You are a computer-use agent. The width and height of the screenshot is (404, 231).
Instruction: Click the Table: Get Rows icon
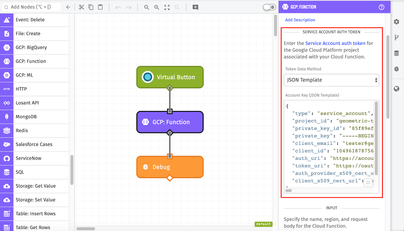click(7, 226)
